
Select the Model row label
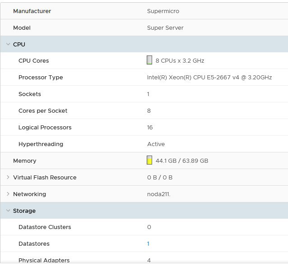pyautogui.click(x=22, y=28)
